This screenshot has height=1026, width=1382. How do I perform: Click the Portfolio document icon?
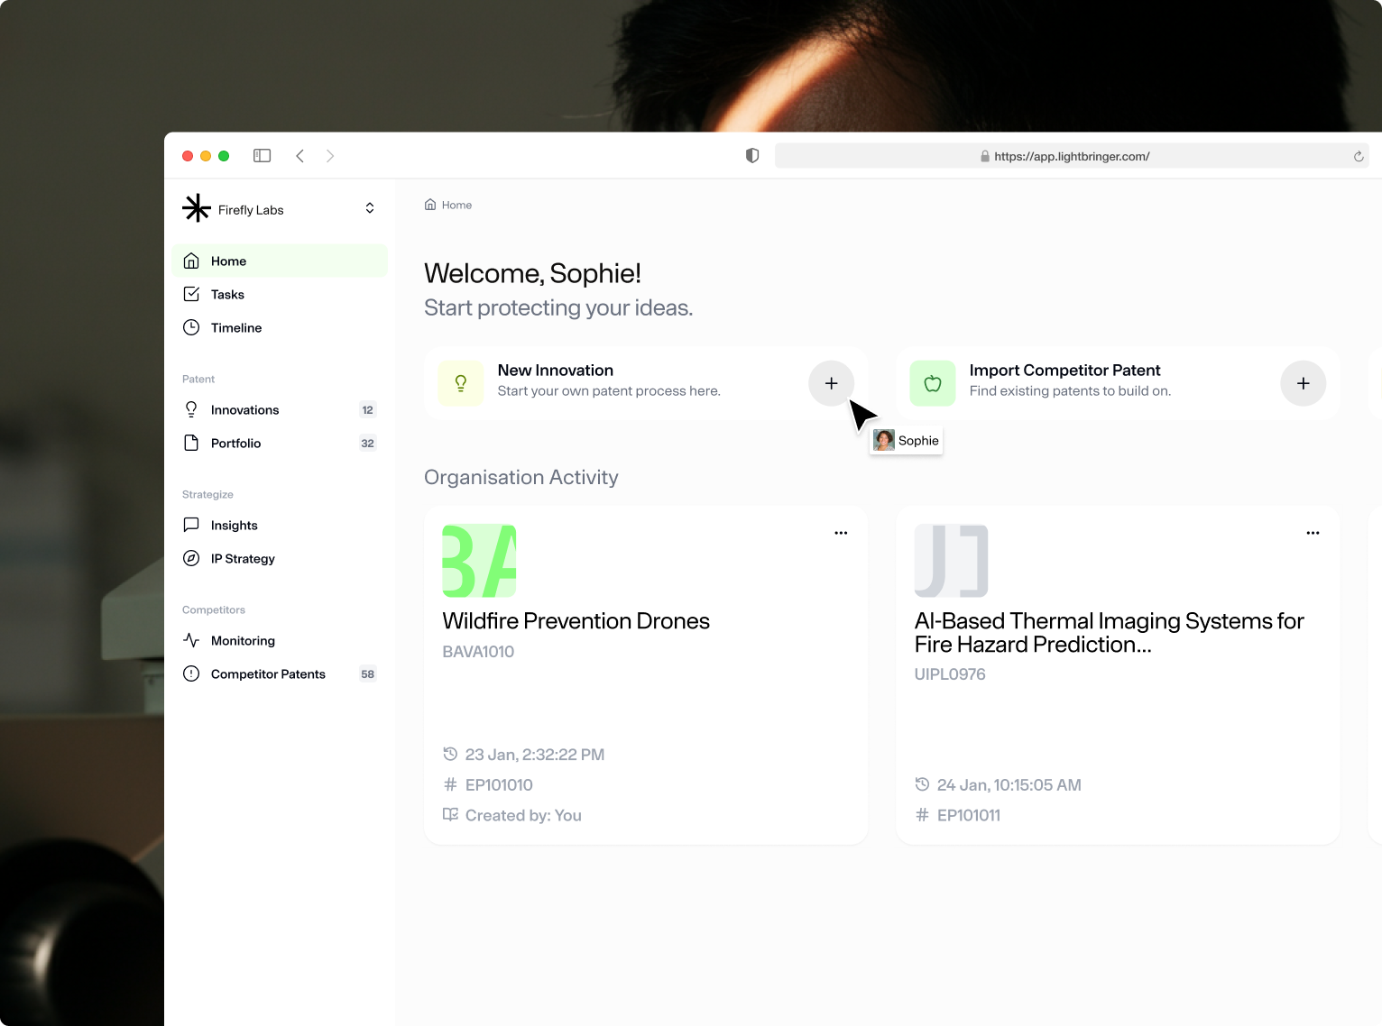tap(191, 443)
